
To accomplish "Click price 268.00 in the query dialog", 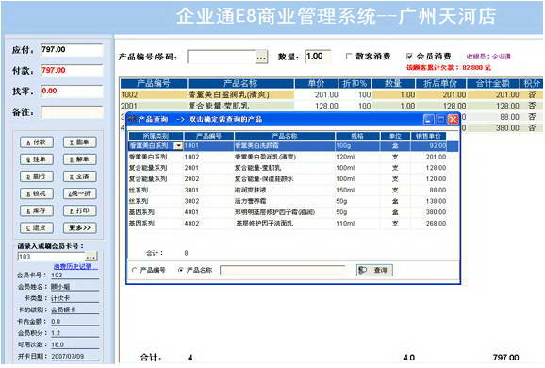I will click(436, 224).
